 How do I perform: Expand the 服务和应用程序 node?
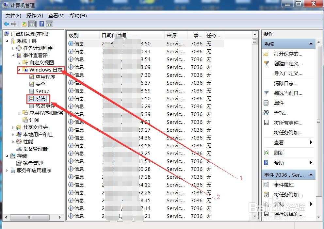coord(7,171)
